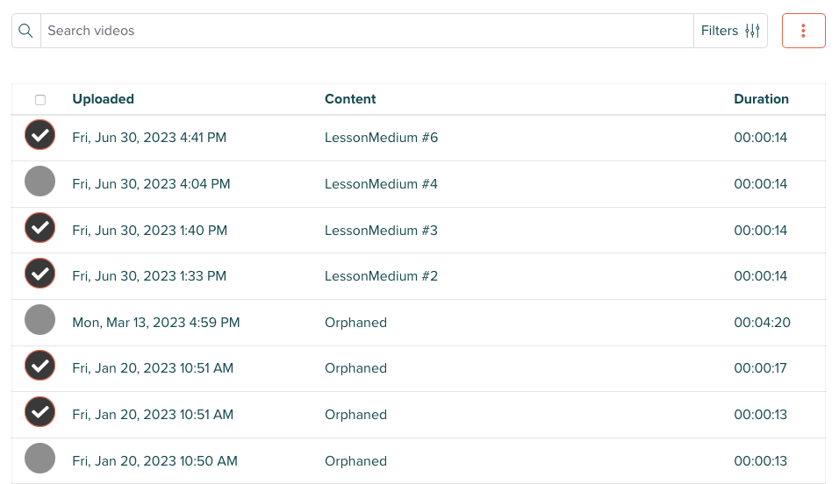Click duration 00:00:17

[x=760, y=368]
